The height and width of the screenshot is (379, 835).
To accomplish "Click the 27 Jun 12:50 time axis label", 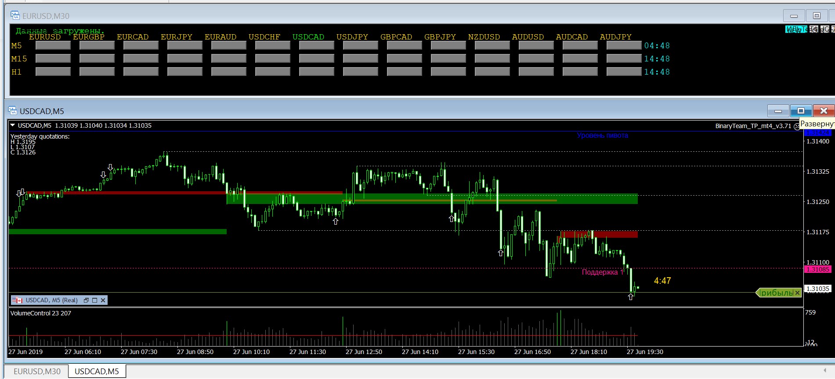I will pyautogui.click(x=364, y=352).
